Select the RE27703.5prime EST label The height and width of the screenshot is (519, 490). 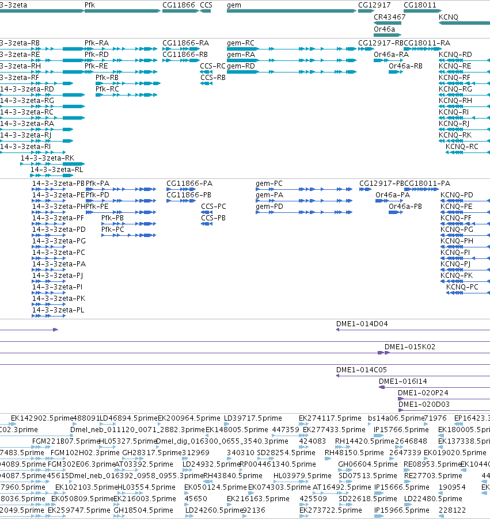coord(432,476)
